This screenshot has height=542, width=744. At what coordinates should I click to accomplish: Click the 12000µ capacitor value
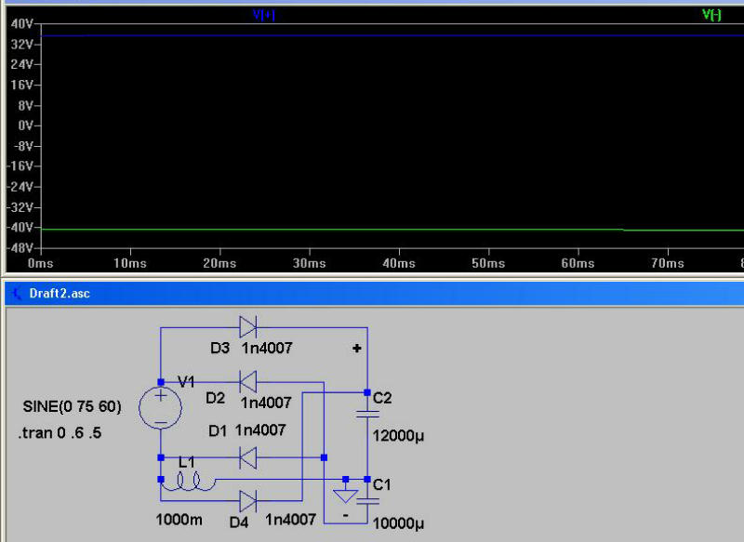click(398, 435)
